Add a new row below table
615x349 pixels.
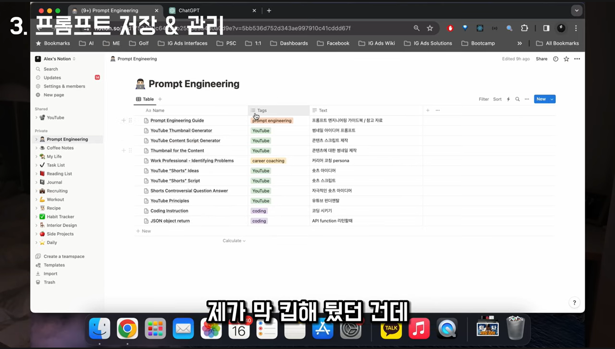(144, 231)
